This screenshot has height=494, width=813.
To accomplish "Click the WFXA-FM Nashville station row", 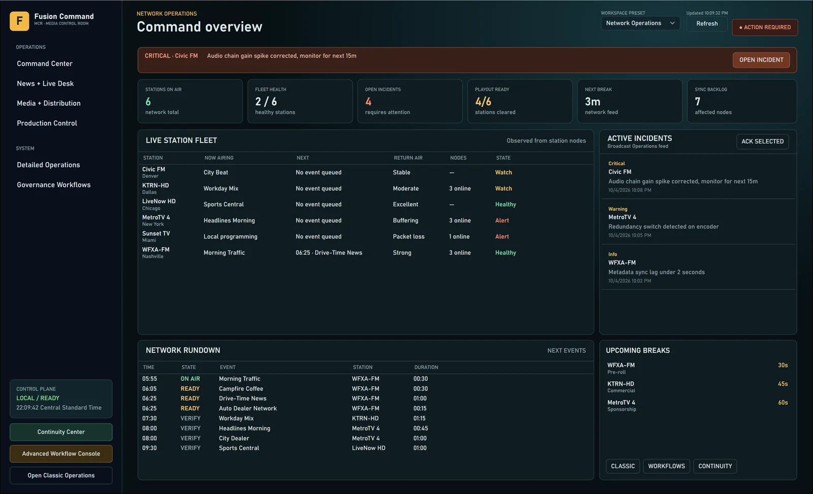I will click(366, 253).
